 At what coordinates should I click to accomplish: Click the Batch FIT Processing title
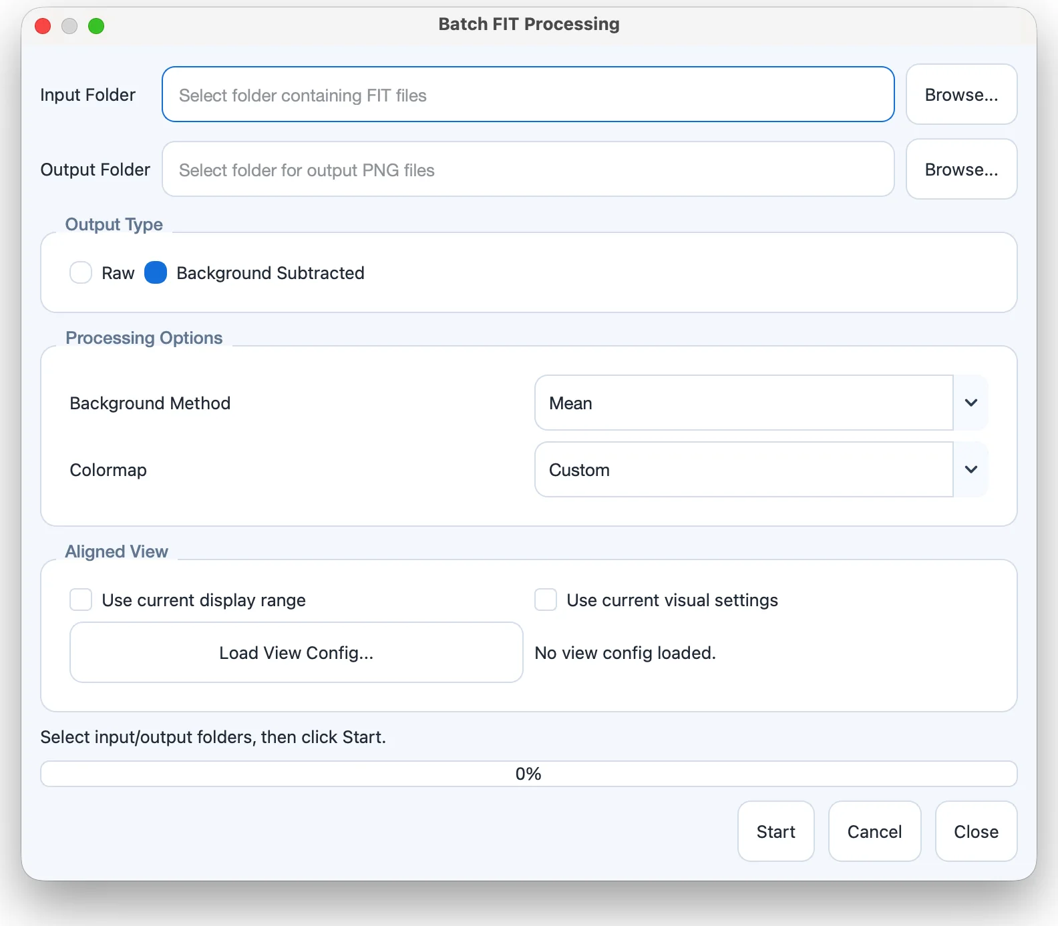(529, 24)
